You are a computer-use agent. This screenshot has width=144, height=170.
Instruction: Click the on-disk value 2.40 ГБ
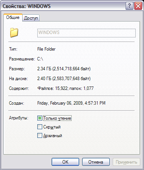64,79
